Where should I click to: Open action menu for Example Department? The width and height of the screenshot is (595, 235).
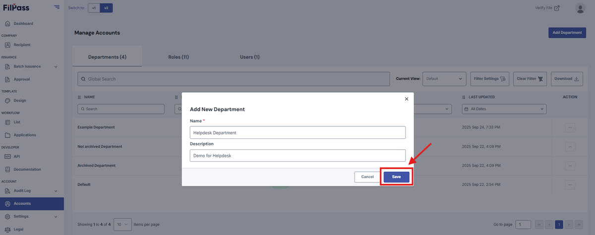tap(570, 127)
